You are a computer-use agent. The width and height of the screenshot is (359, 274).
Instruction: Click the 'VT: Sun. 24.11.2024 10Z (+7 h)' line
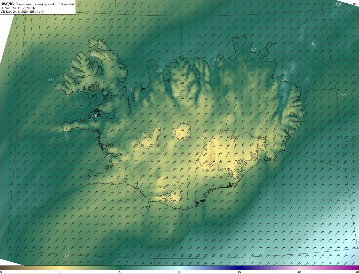tap(22, 12)
